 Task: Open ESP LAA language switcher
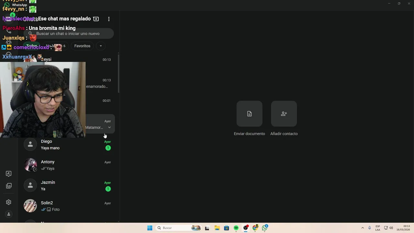click(378, 228)
